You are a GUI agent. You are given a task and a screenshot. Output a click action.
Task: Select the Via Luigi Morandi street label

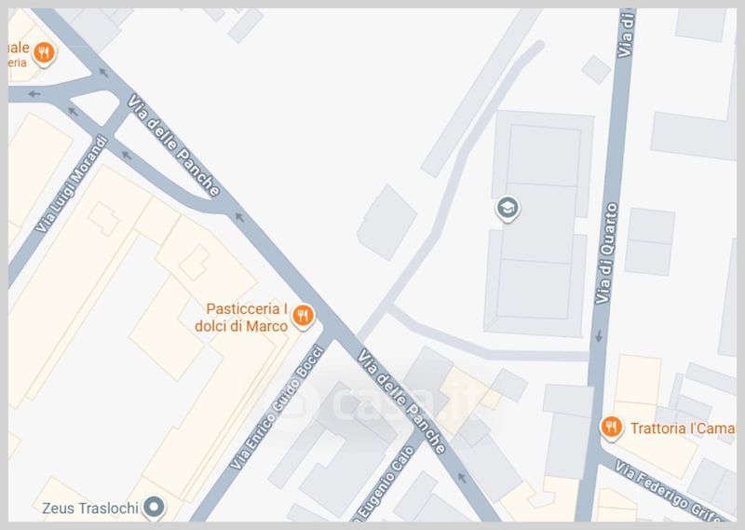[x=73, y=183]
